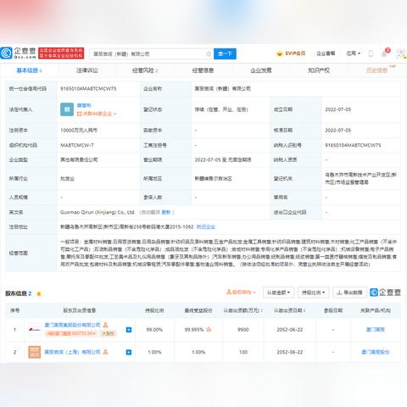Viewport: 407px width, 407px height.
Task: Open the 附近企业 link after address
Action: (206, 226)
